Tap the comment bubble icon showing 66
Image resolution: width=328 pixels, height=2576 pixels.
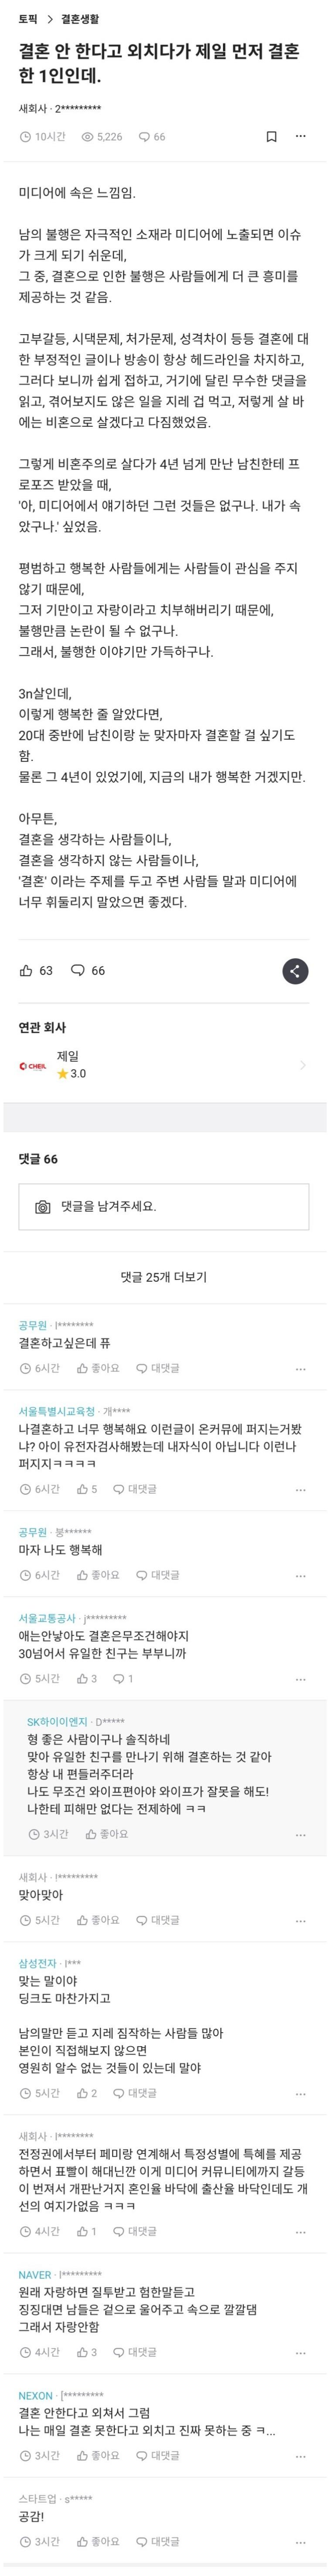[88, 970]
